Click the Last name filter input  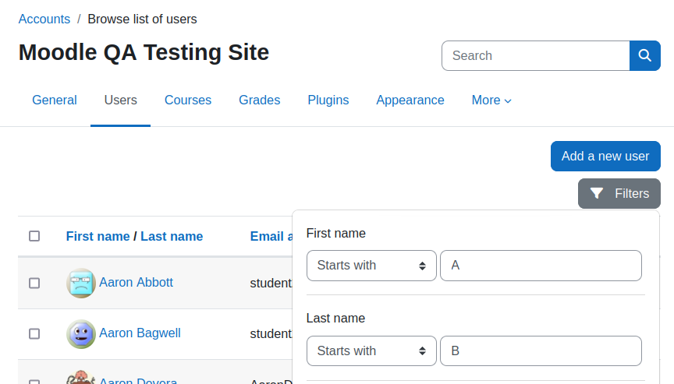541,351
